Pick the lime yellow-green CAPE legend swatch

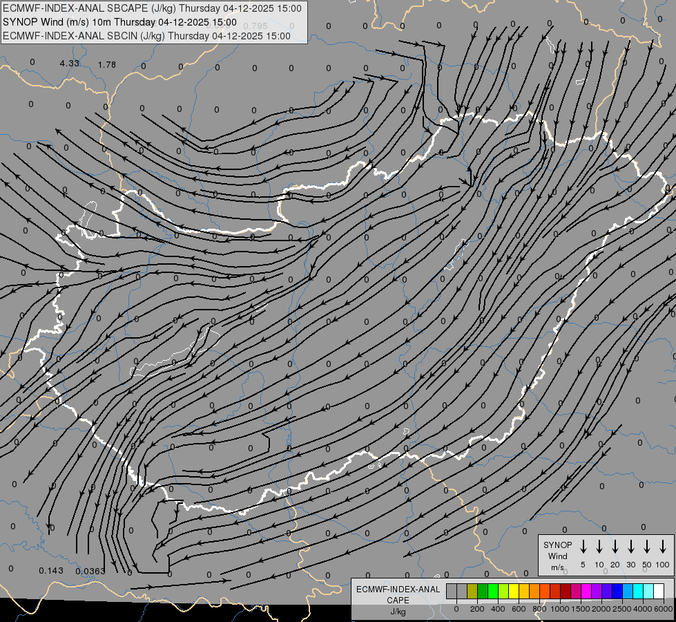pyautogui.click(x=503, y=591)
